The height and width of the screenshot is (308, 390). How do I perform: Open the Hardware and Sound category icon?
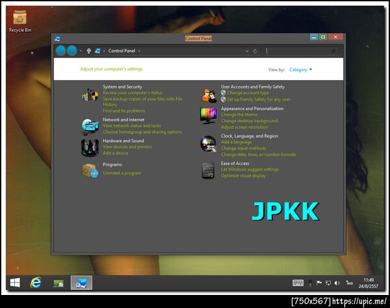click(90, 148)
